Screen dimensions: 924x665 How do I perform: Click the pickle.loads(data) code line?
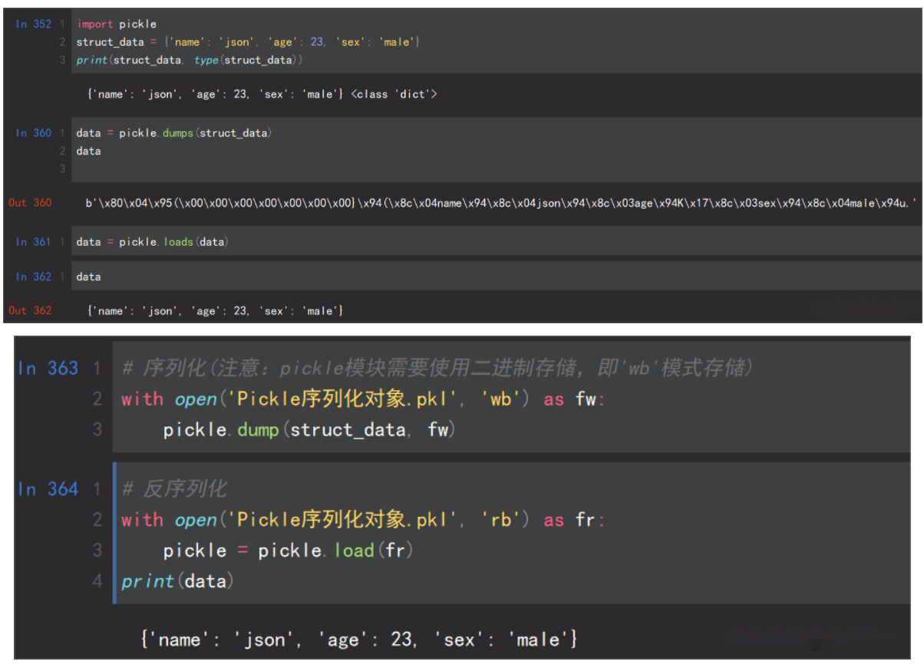point(153,242)
